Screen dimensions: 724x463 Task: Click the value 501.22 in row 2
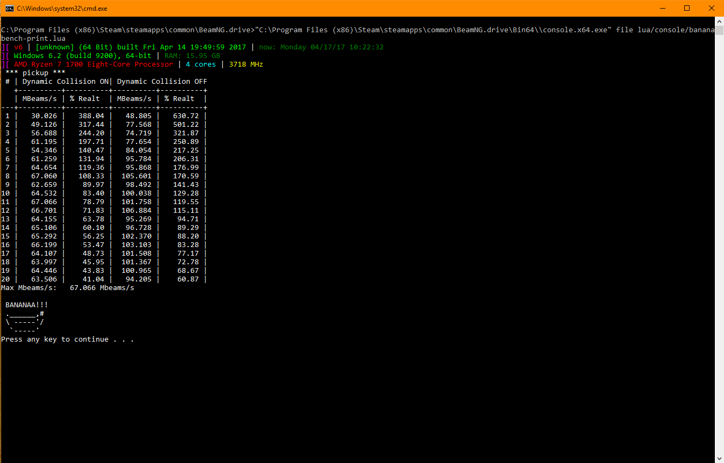(186, 125)
